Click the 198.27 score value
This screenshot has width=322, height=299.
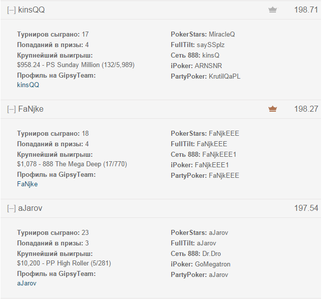click(x=306, y=109)
